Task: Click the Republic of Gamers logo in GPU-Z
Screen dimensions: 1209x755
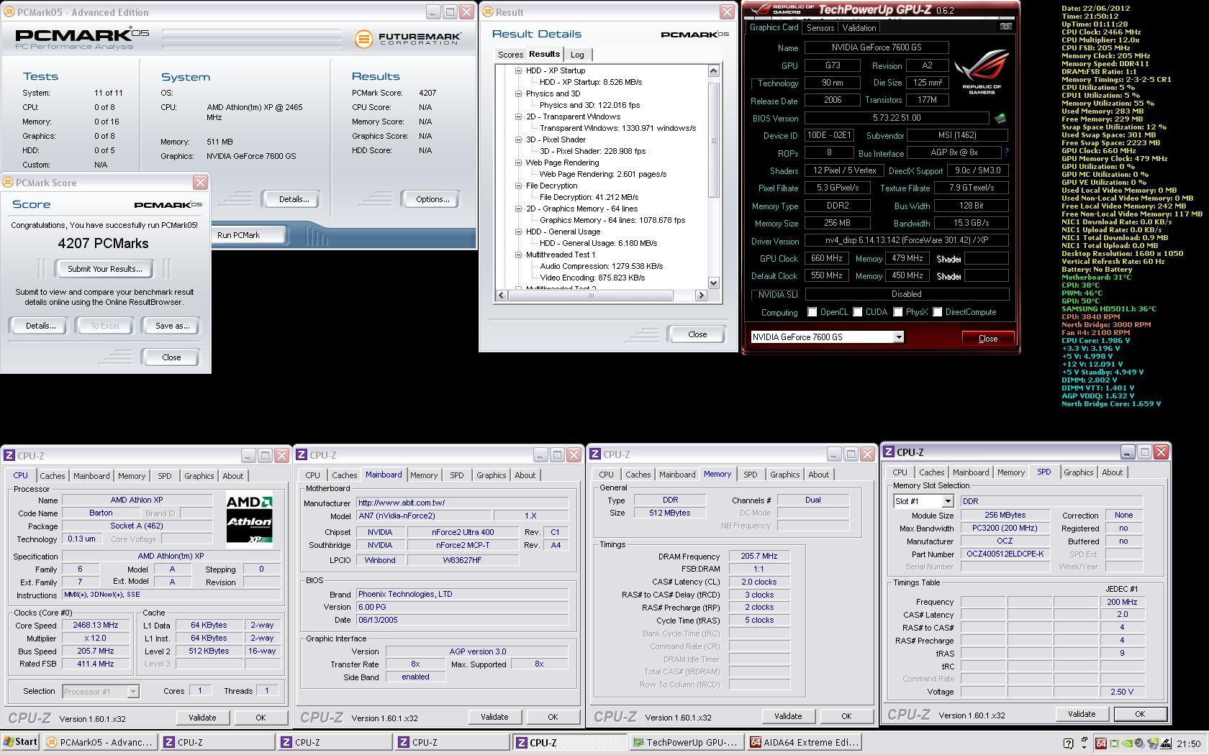Action: [x=982, y=73]
